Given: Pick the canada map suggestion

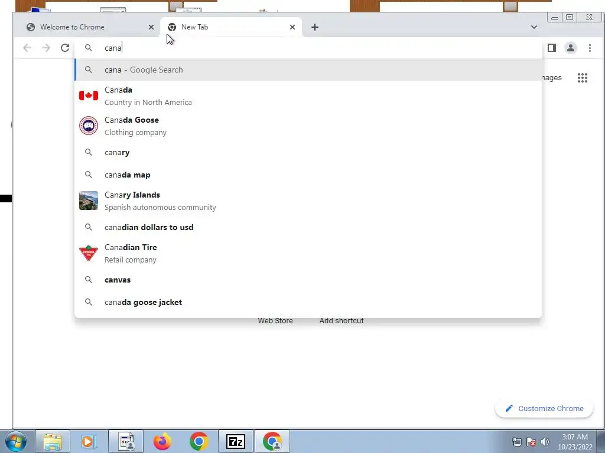Looking at the screenshot, I should [x=308, y=175].
